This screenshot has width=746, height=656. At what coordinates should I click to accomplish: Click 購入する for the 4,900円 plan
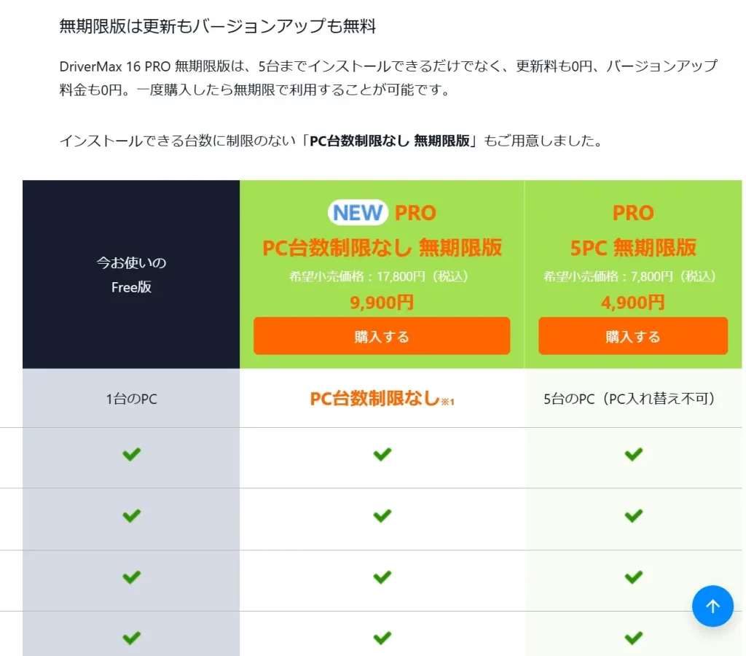(x=632, y=336)
